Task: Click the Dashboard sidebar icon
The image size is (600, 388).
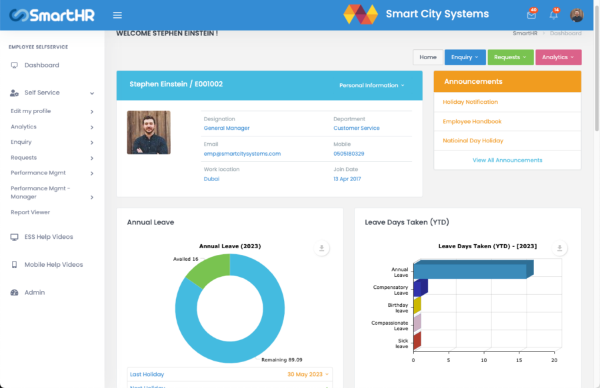Action: pyautogui.click(x=14, y=65)
